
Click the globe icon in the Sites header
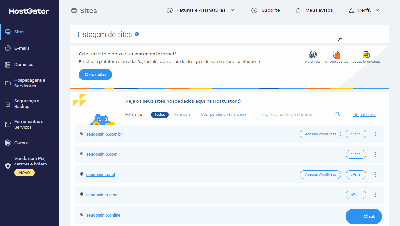coord(74,10)
